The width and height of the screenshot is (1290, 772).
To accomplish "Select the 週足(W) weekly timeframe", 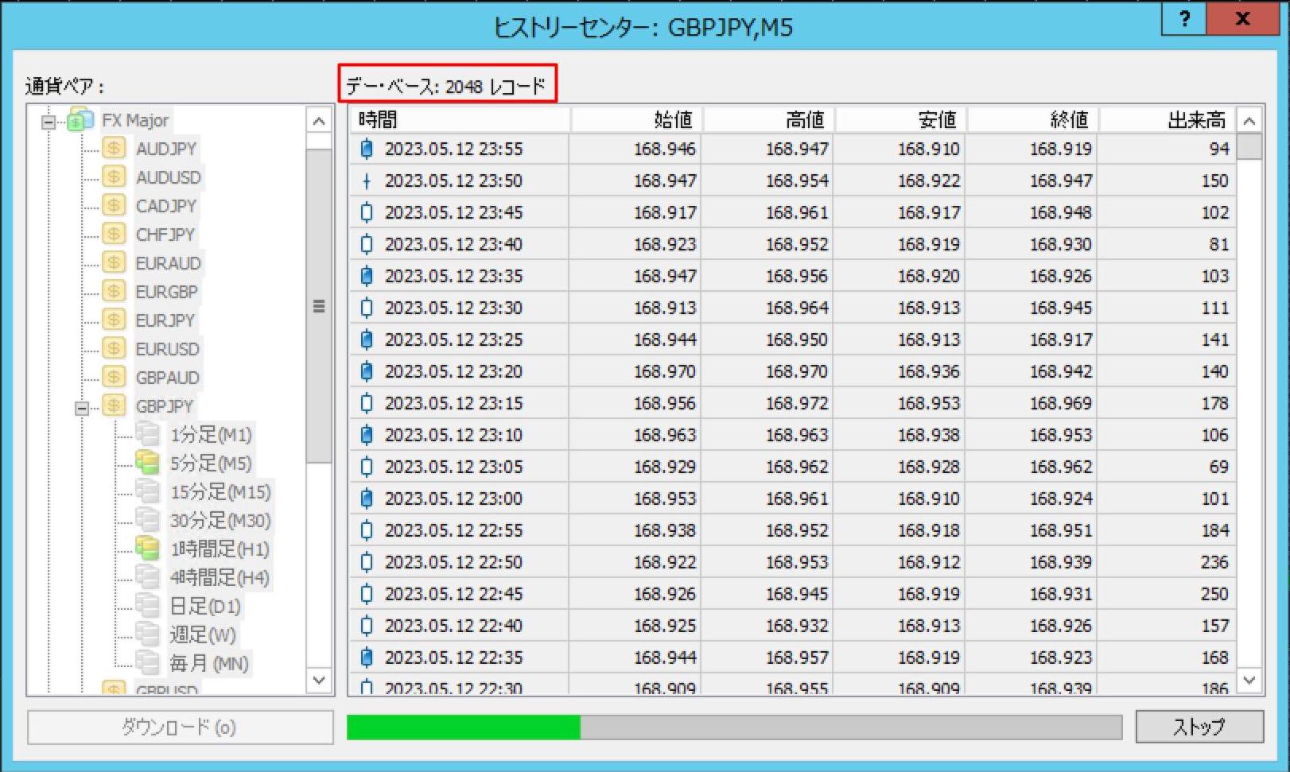I will [203, 634].
